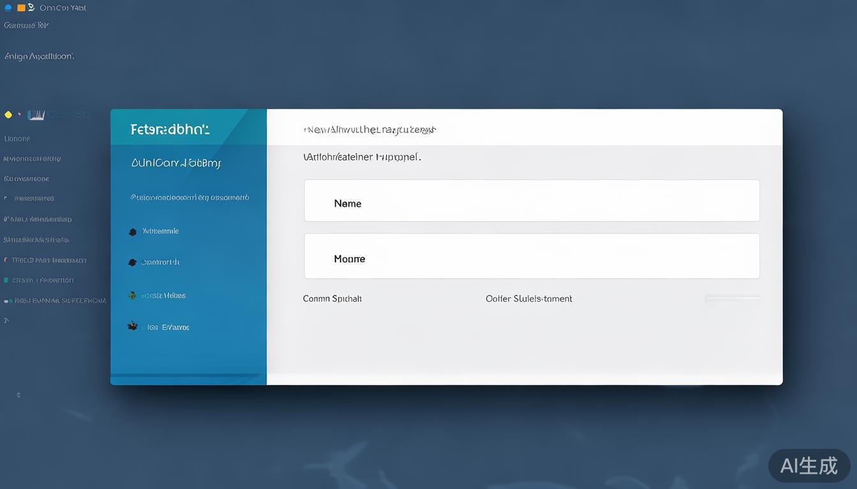857x489 pixels.
Task: Click the bar-chart icon beside the yellow dot
Action: 36,115
